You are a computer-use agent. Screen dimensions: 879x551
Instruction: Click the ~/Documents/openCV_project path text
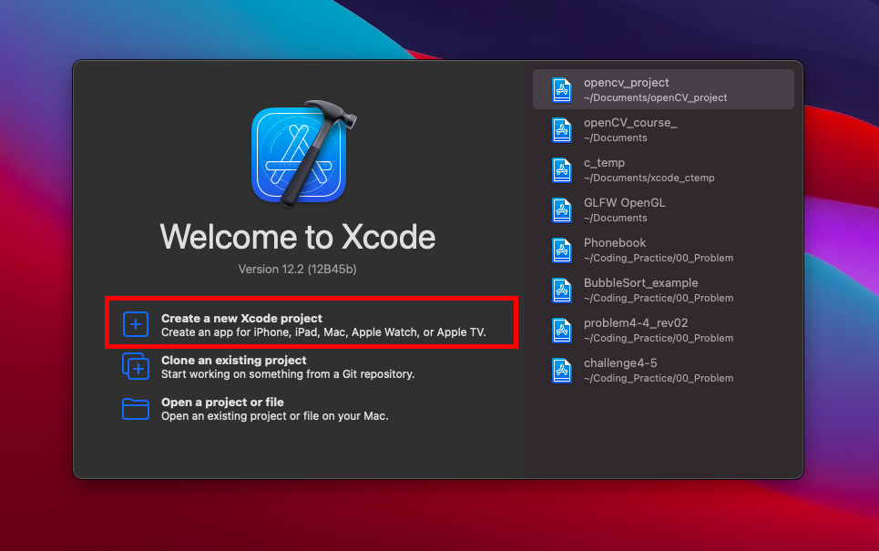[x=655, y=97]
